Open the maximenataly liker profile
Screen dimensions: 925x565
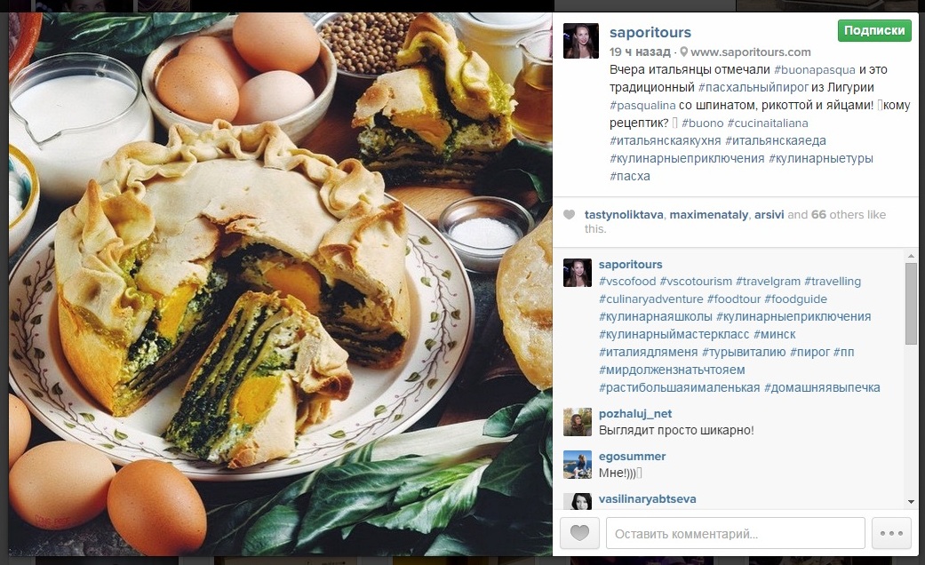pos(708,215)
